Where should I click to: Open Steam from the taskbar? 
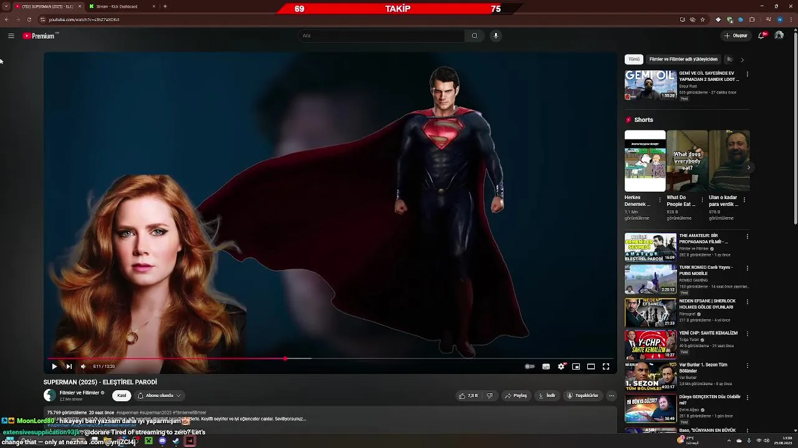pyautogui.click(x=176, y=441)
